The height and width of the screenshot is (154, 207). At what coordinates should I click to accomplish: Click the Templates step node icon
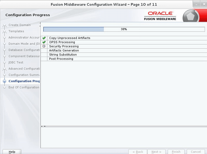point(4,31)
